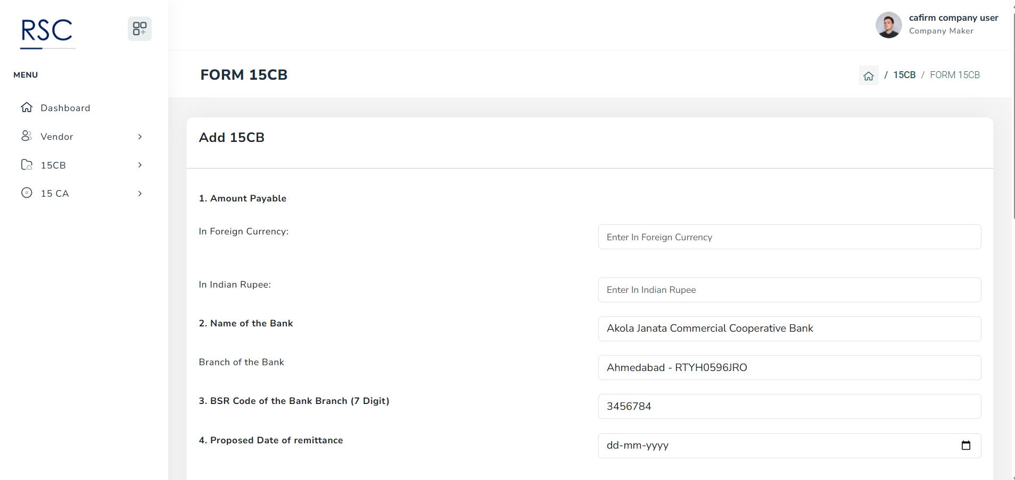
Task: Click the Vendor users icon
Action: coord(27,136)
